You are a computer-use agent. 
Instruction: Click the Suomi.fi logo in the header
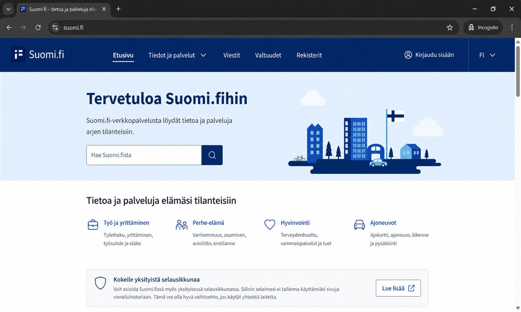pyautogui.click(x=38, y=55)
